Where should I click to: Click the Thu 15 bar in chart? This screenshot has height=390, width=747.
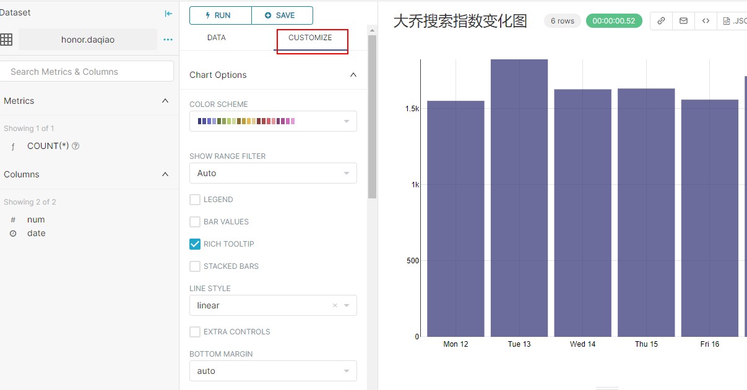pyautogui.click(x=646, y=213)
